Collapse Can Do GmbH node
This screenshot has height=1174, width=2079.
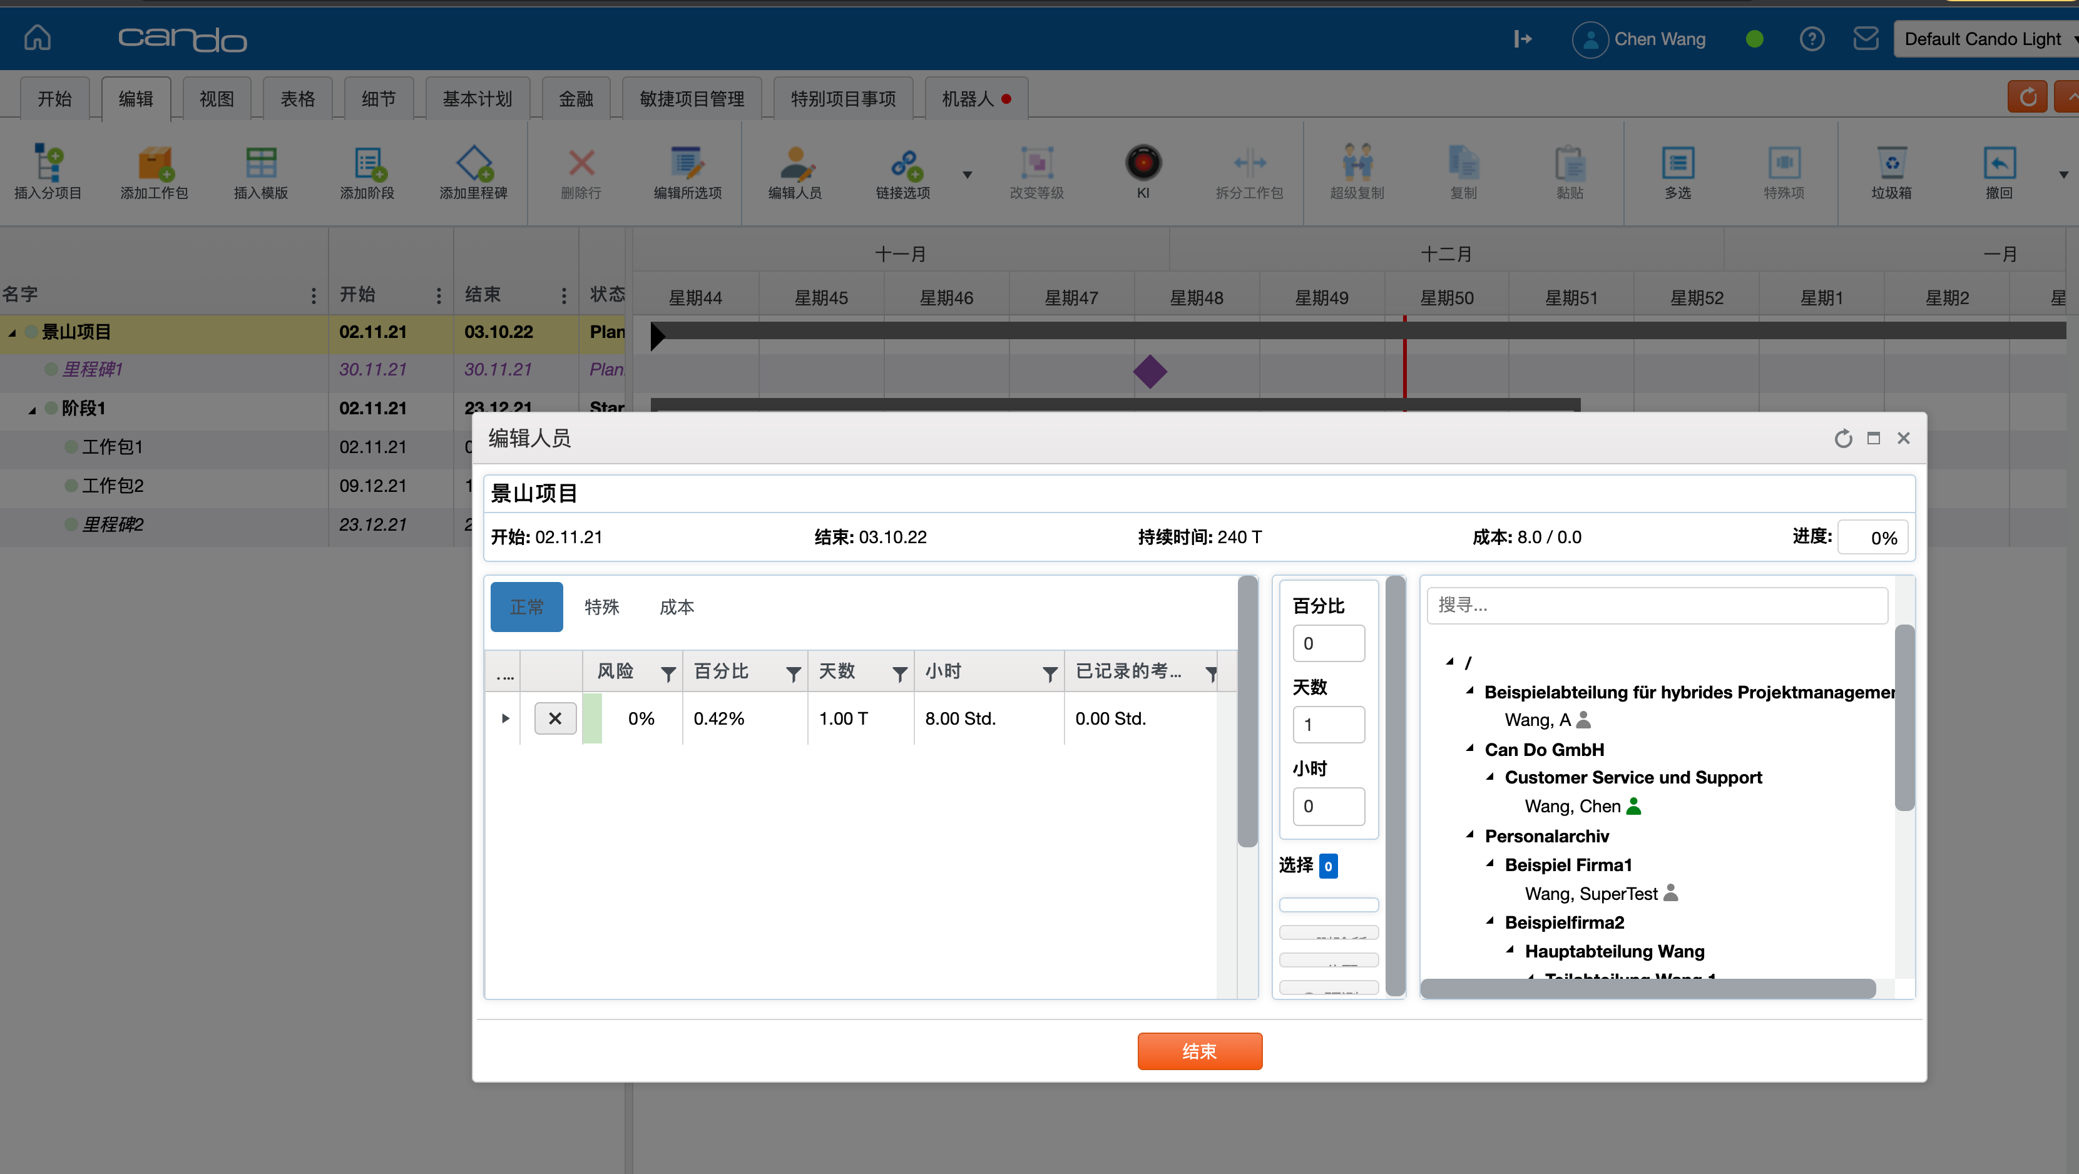1469,749
